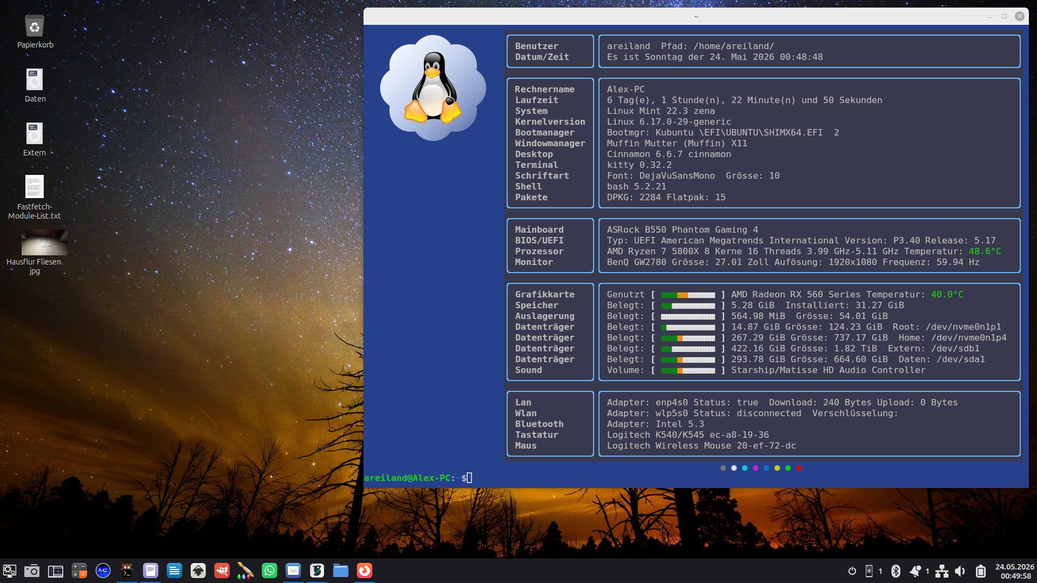Show notifications via the bell tray icon
The image size is (1037, 583).
pos(915,571)
